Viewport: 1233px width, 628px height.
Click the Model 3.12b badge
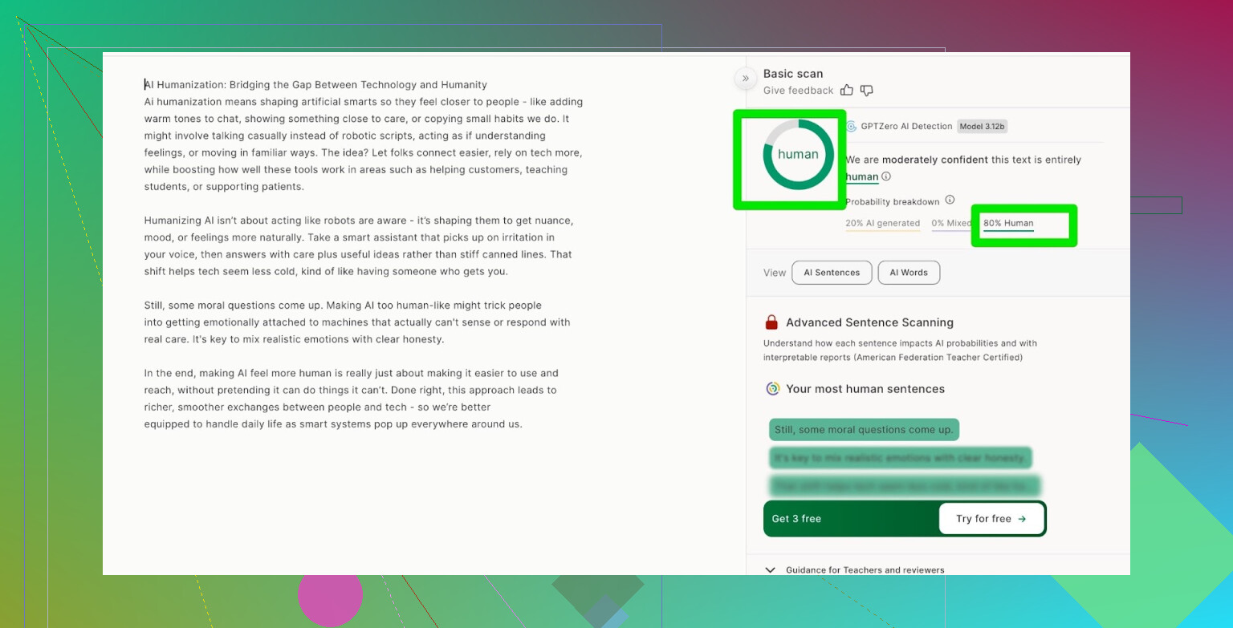point(982,127)
